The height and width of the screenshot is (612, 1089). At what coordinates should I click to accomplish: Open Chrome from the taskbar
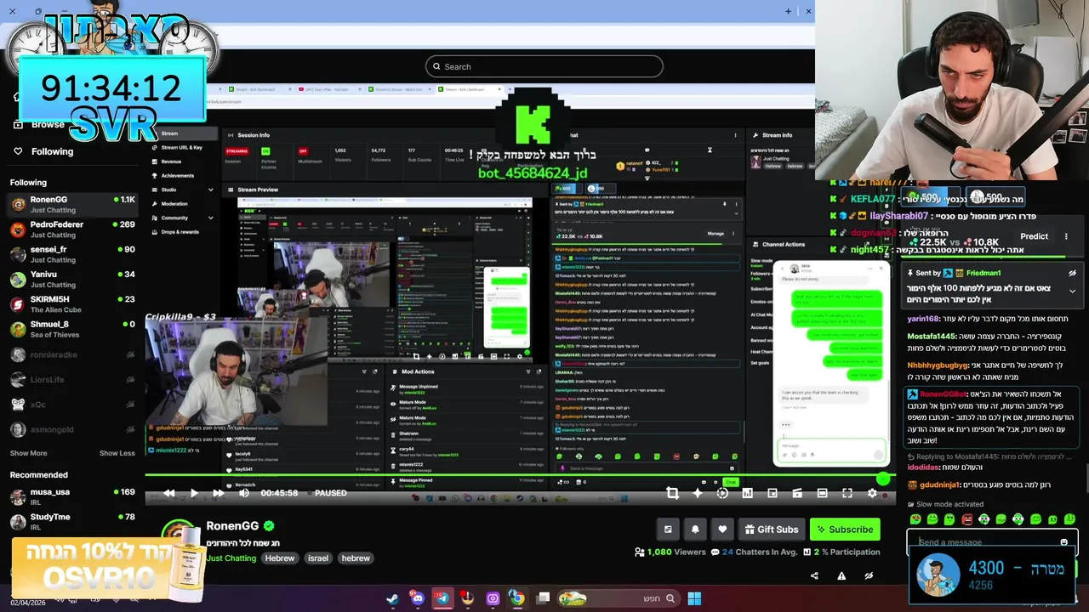[x=516, y=598]
